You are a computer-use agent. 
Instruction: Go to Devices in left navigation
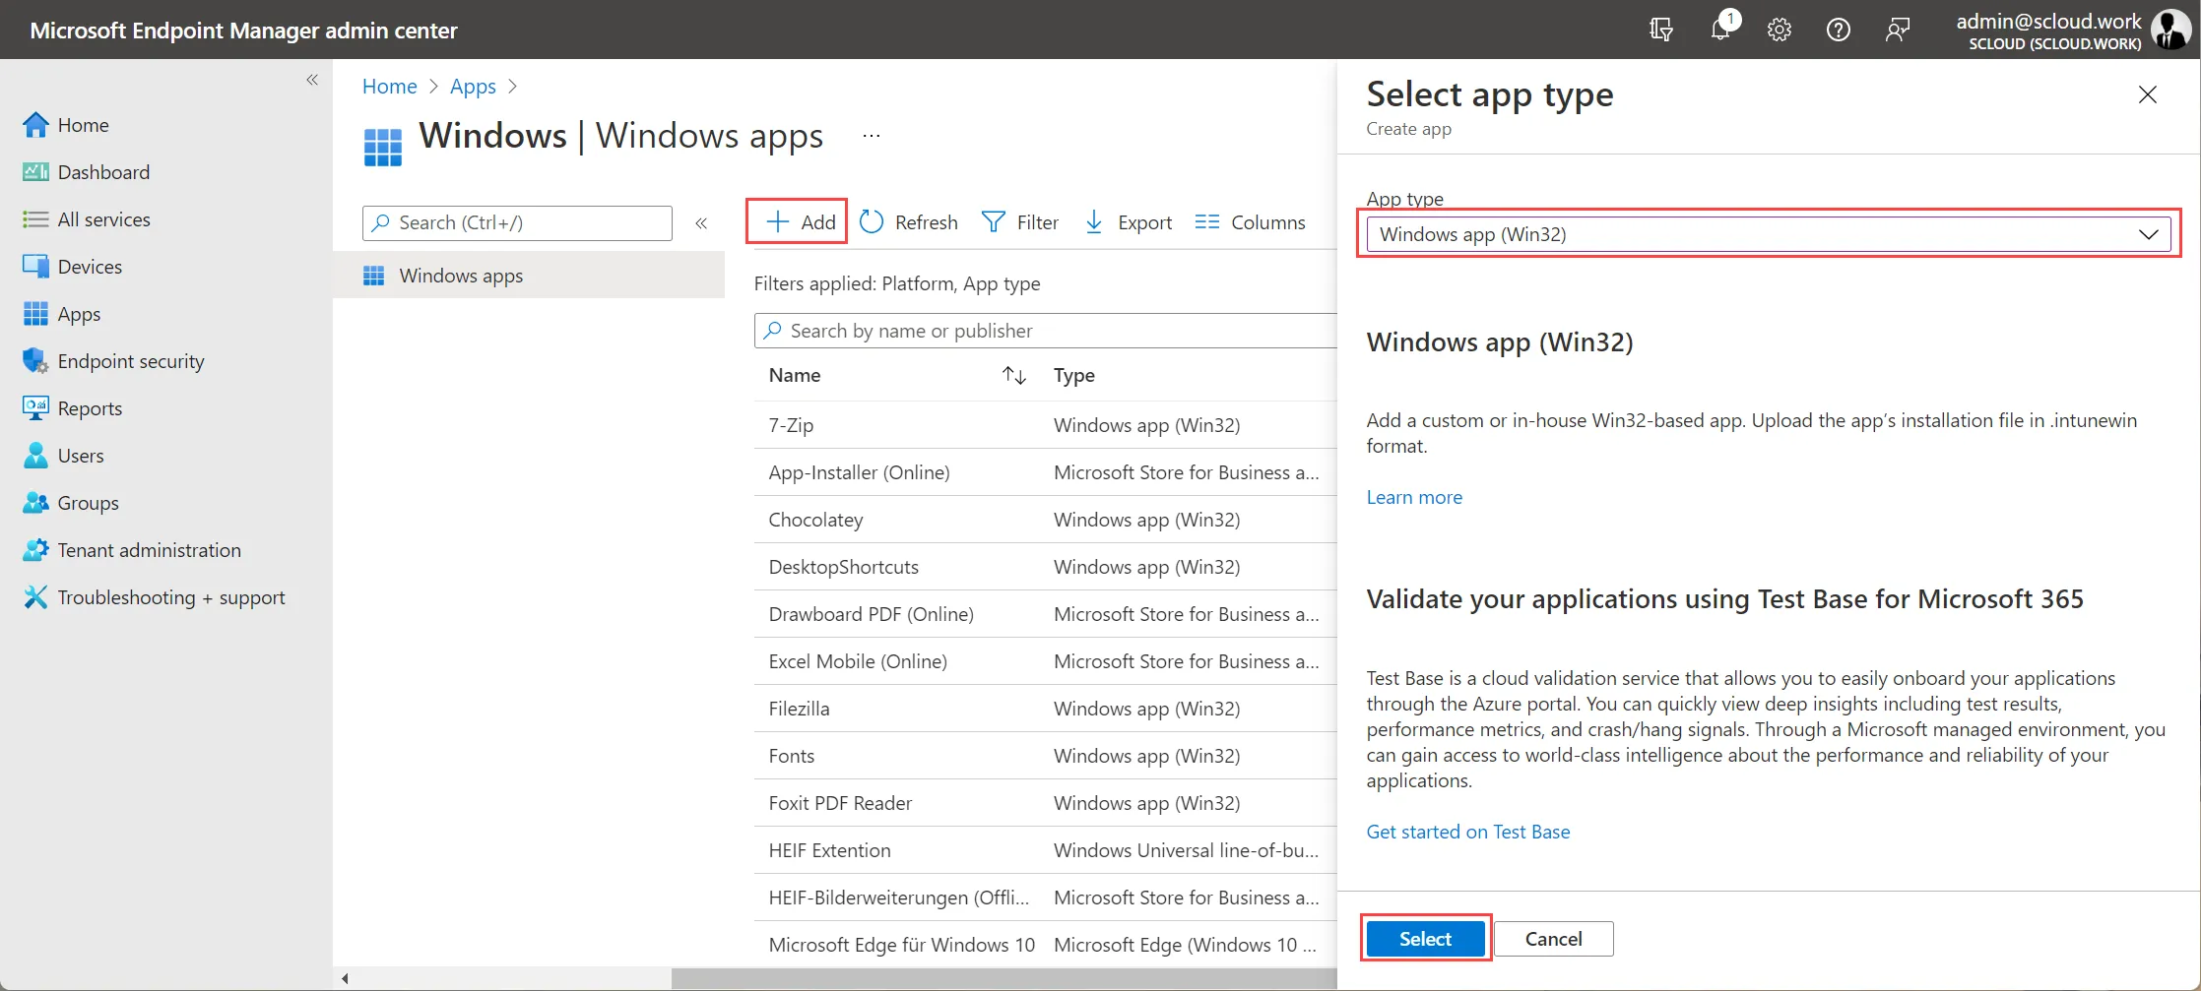90,267
